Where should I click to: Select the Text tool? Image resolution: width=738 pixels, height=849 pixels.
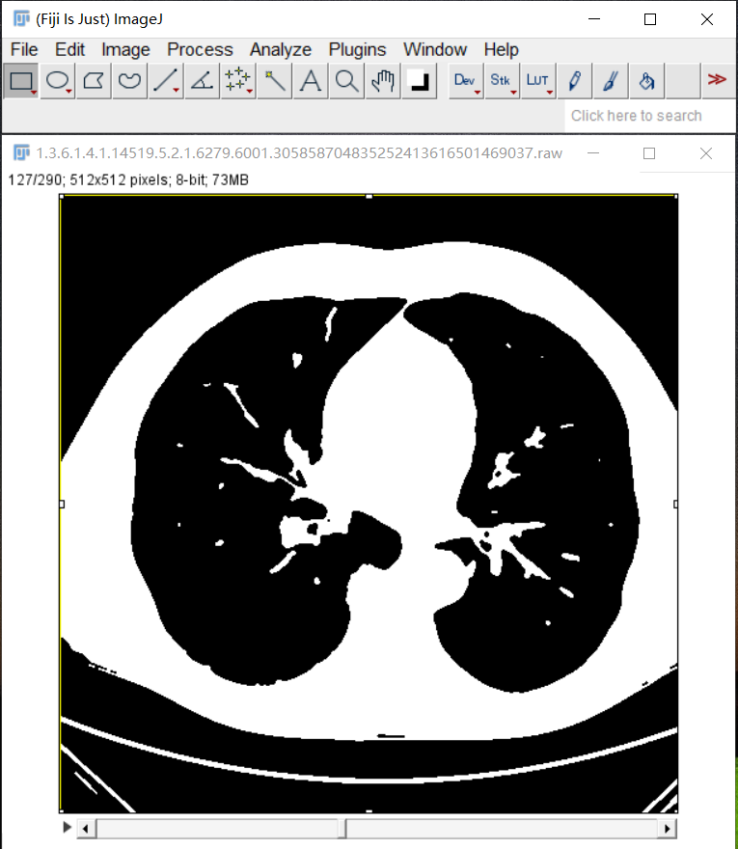coord(311,81)
